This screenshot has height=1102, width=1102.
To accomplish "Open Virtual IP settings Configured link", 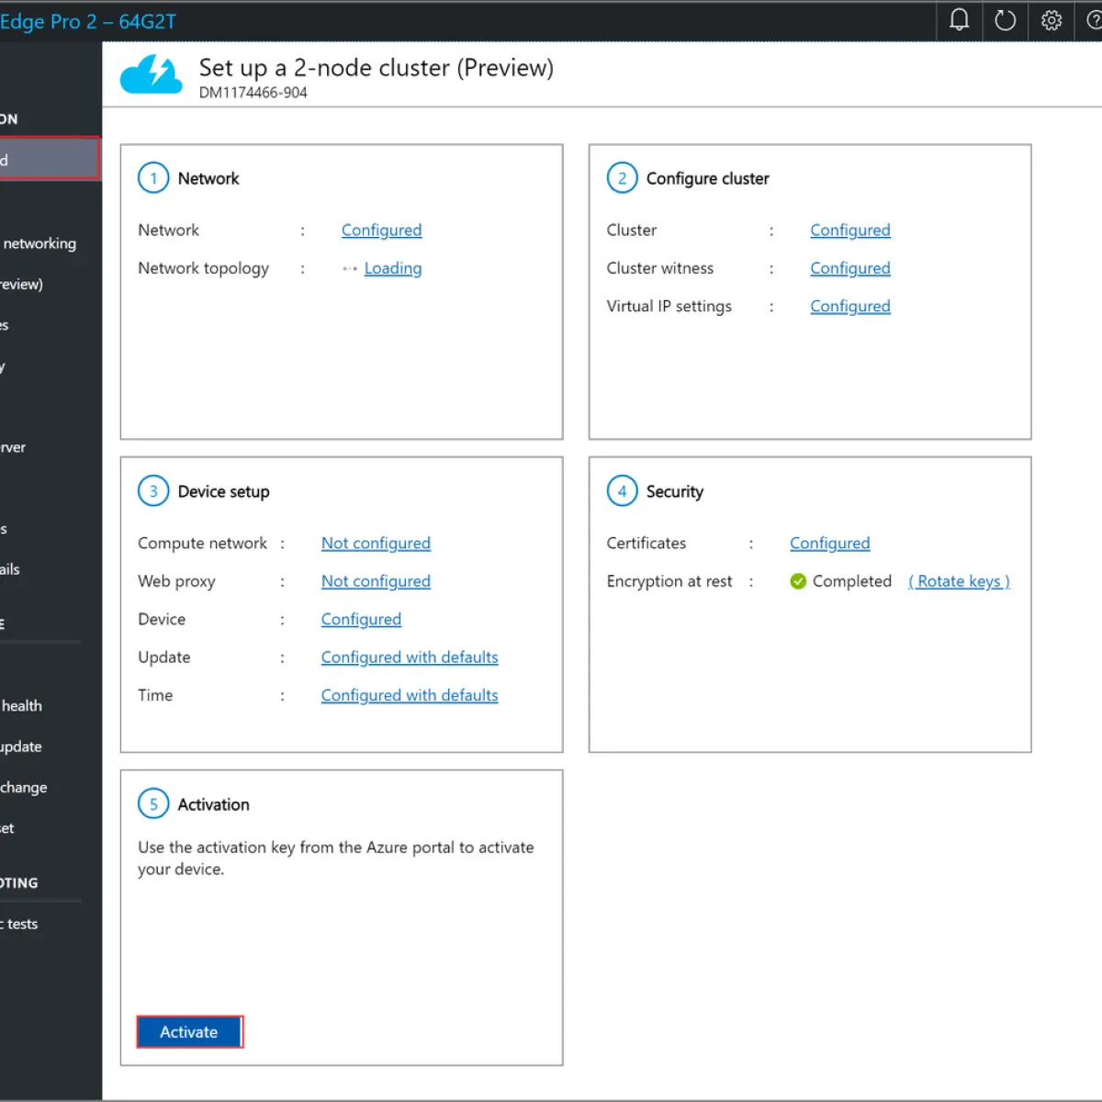I will (x=850, y=306).
